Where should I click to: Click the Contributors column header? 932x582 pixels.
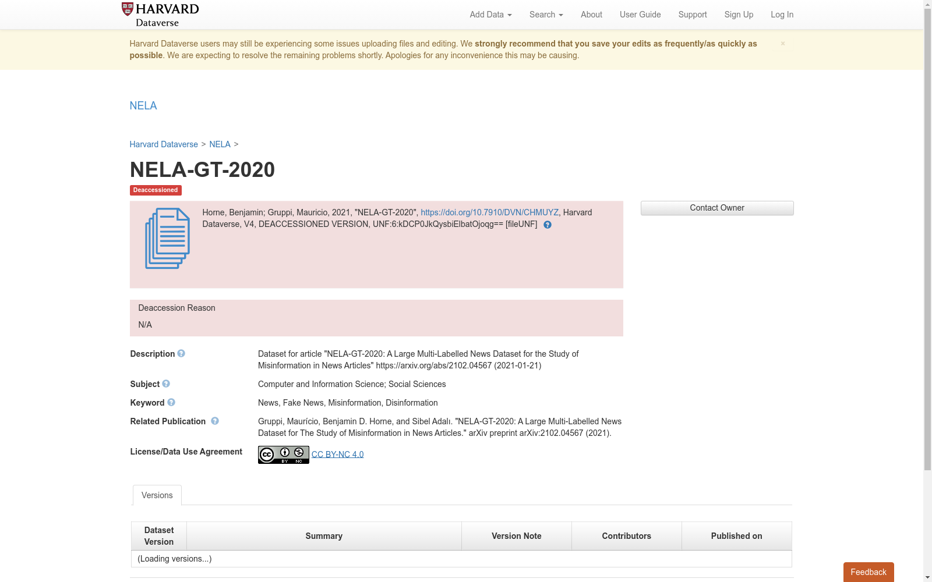click(627, 536)
